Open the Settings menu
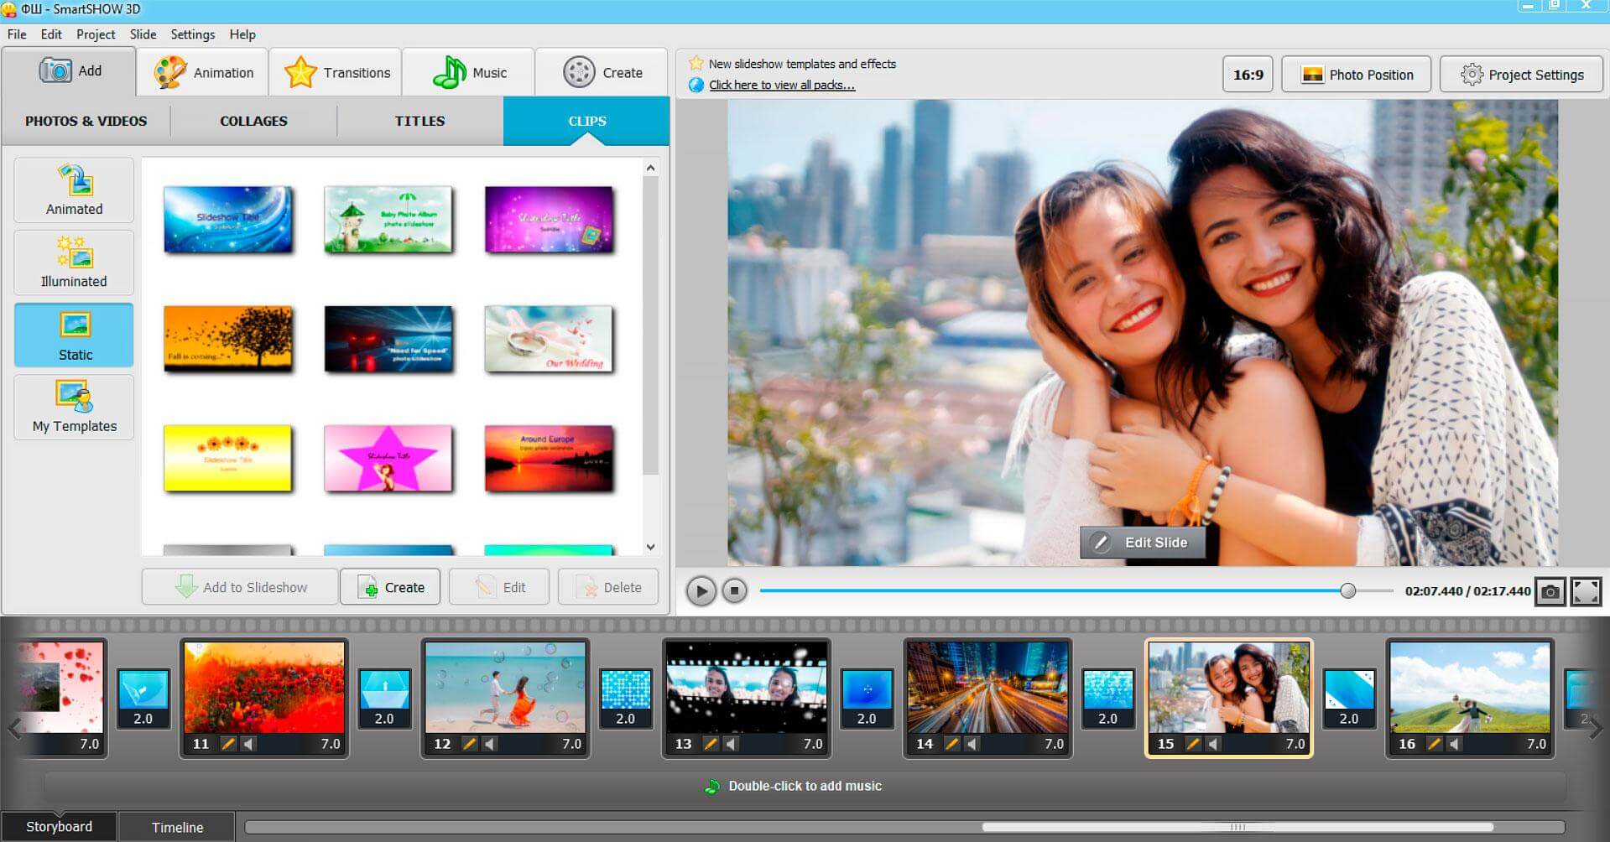 [x=192, y=34]
